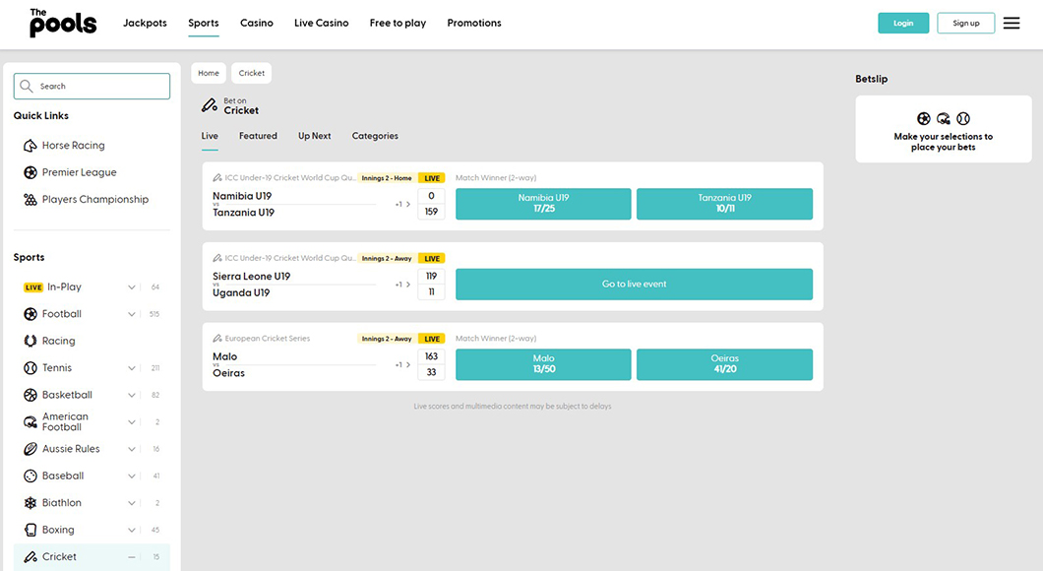Image resolution: width=1043 pixels, height=571 pixels.
Task: Click the Cricket breadcrumb
Action: click(252, 73)
